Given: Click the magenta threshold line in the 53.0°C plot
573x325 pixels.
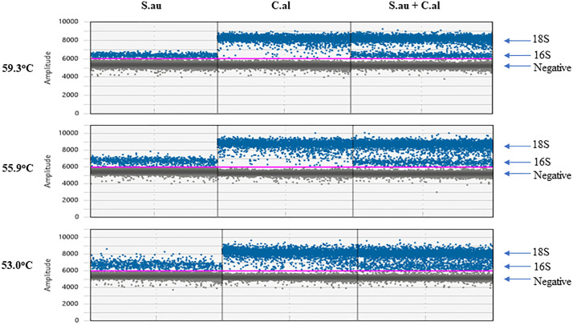Looking at the screenshot, I should pos(291,271).
